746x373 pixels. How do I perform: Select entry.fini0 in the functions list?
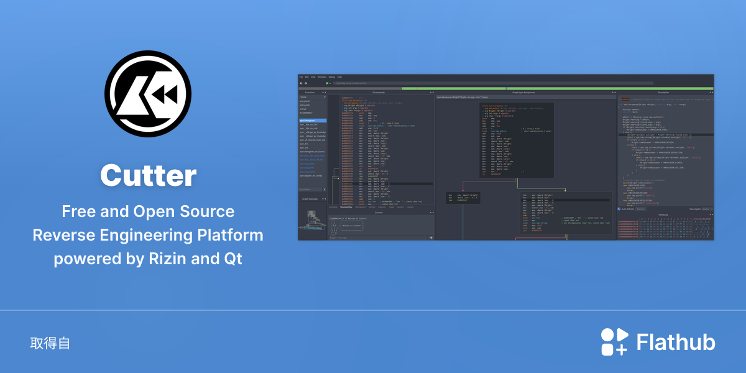313,101
